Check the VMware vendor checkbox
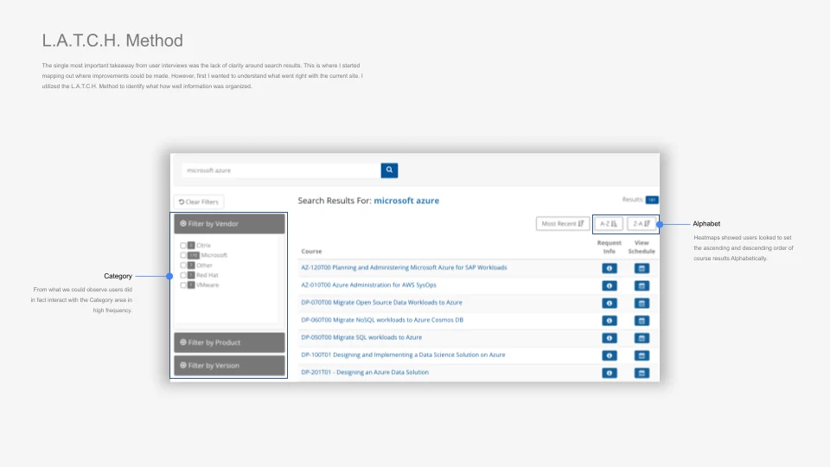830x467 pixels. click(183, 285)
